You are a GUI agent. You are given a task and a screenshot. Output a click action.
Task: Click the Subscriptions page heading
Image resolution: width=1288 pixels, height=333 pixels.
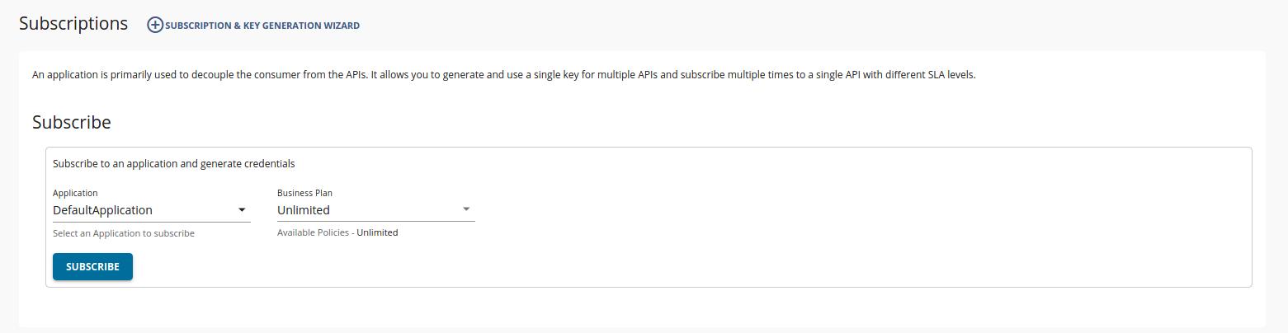(x=73, y=24)
